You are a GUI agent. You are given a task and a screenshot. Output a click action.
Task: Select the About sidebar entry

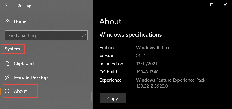(20, 91)
